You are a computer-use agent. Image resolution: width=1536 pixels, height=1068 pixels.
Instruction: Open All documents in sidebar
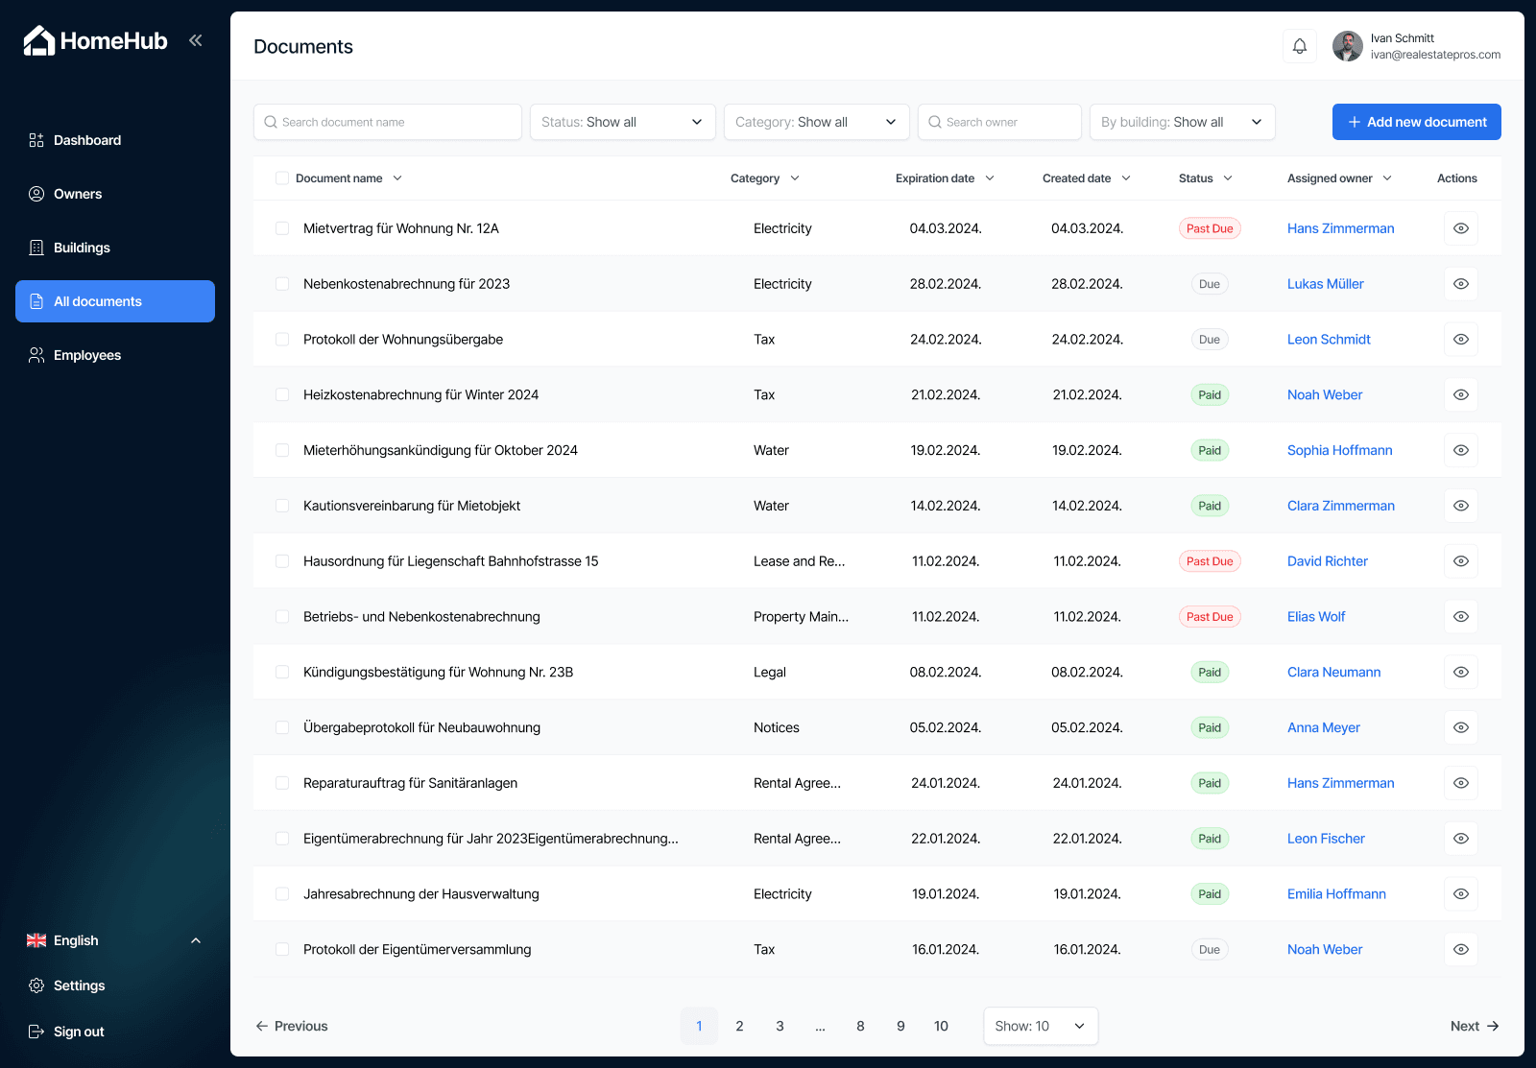tap(115, 301)
